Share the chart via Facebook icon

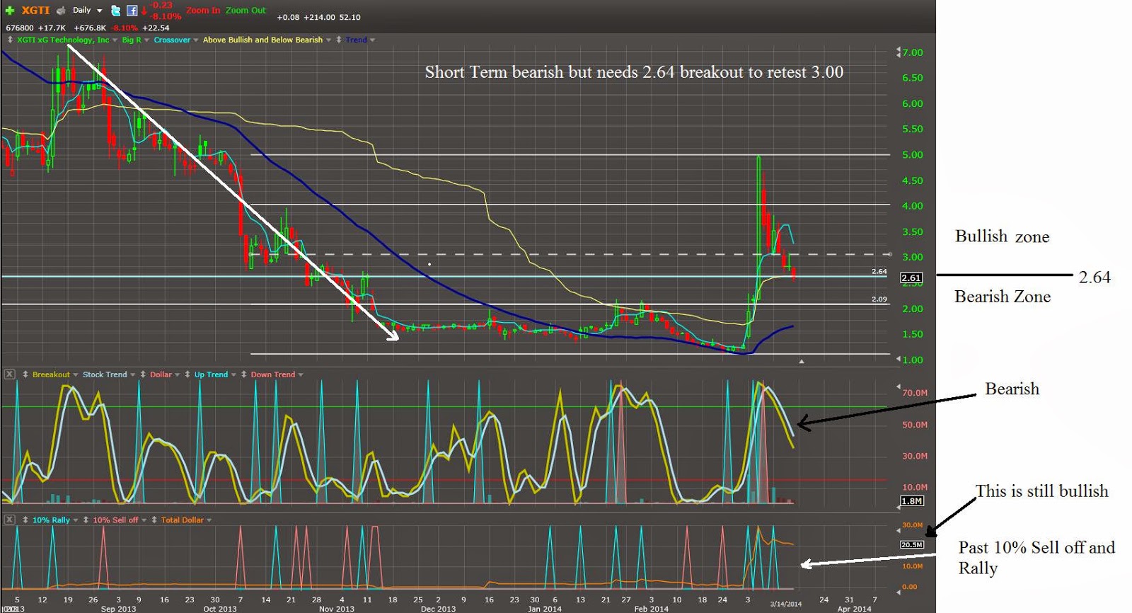pos(132,11)
